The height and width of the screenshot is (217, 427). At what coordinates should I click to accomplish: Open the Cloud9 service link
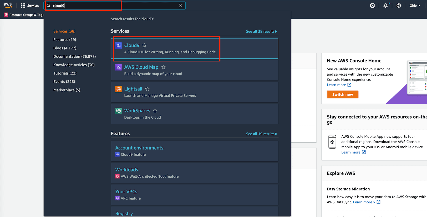click(x=132, y=45)
